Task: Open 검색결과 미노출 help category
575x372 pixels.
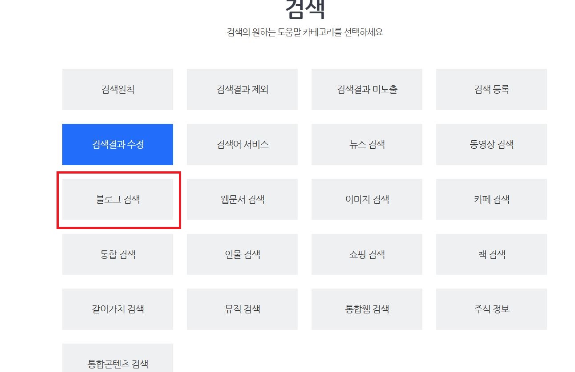Action: pos(367,89)
